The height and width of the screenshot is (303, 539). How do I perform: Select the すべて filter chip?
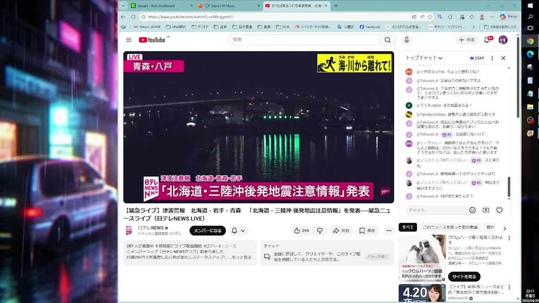click(x=408, y=227)
